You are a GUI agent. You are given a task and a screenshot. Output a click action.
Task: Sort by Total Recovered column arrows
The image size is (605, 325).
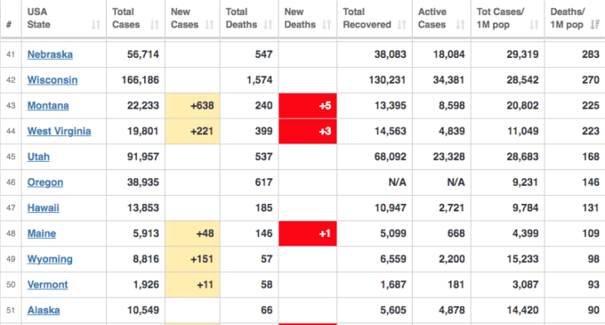click(x=402, y=25)
